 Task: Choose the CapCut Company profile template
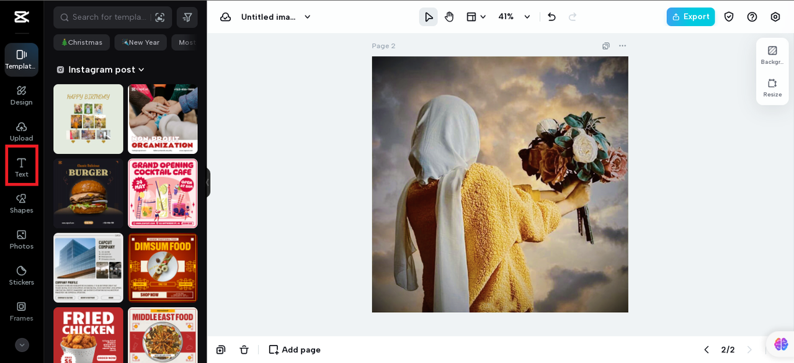point(88,267)
